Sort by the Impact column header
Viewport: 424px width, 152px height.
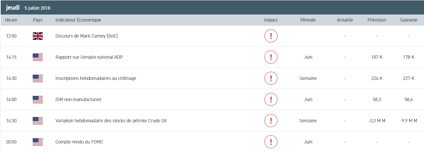tap(271, 20)
